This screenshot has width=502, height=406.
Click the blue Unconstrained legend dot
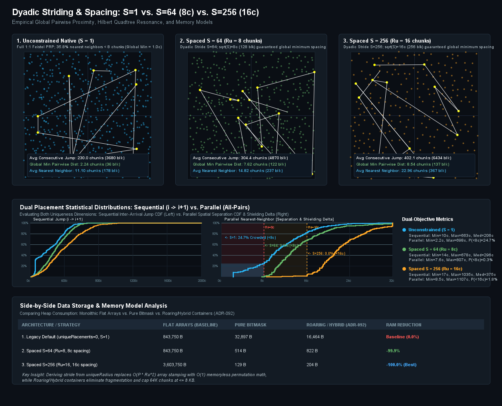[x=404, y=230]
